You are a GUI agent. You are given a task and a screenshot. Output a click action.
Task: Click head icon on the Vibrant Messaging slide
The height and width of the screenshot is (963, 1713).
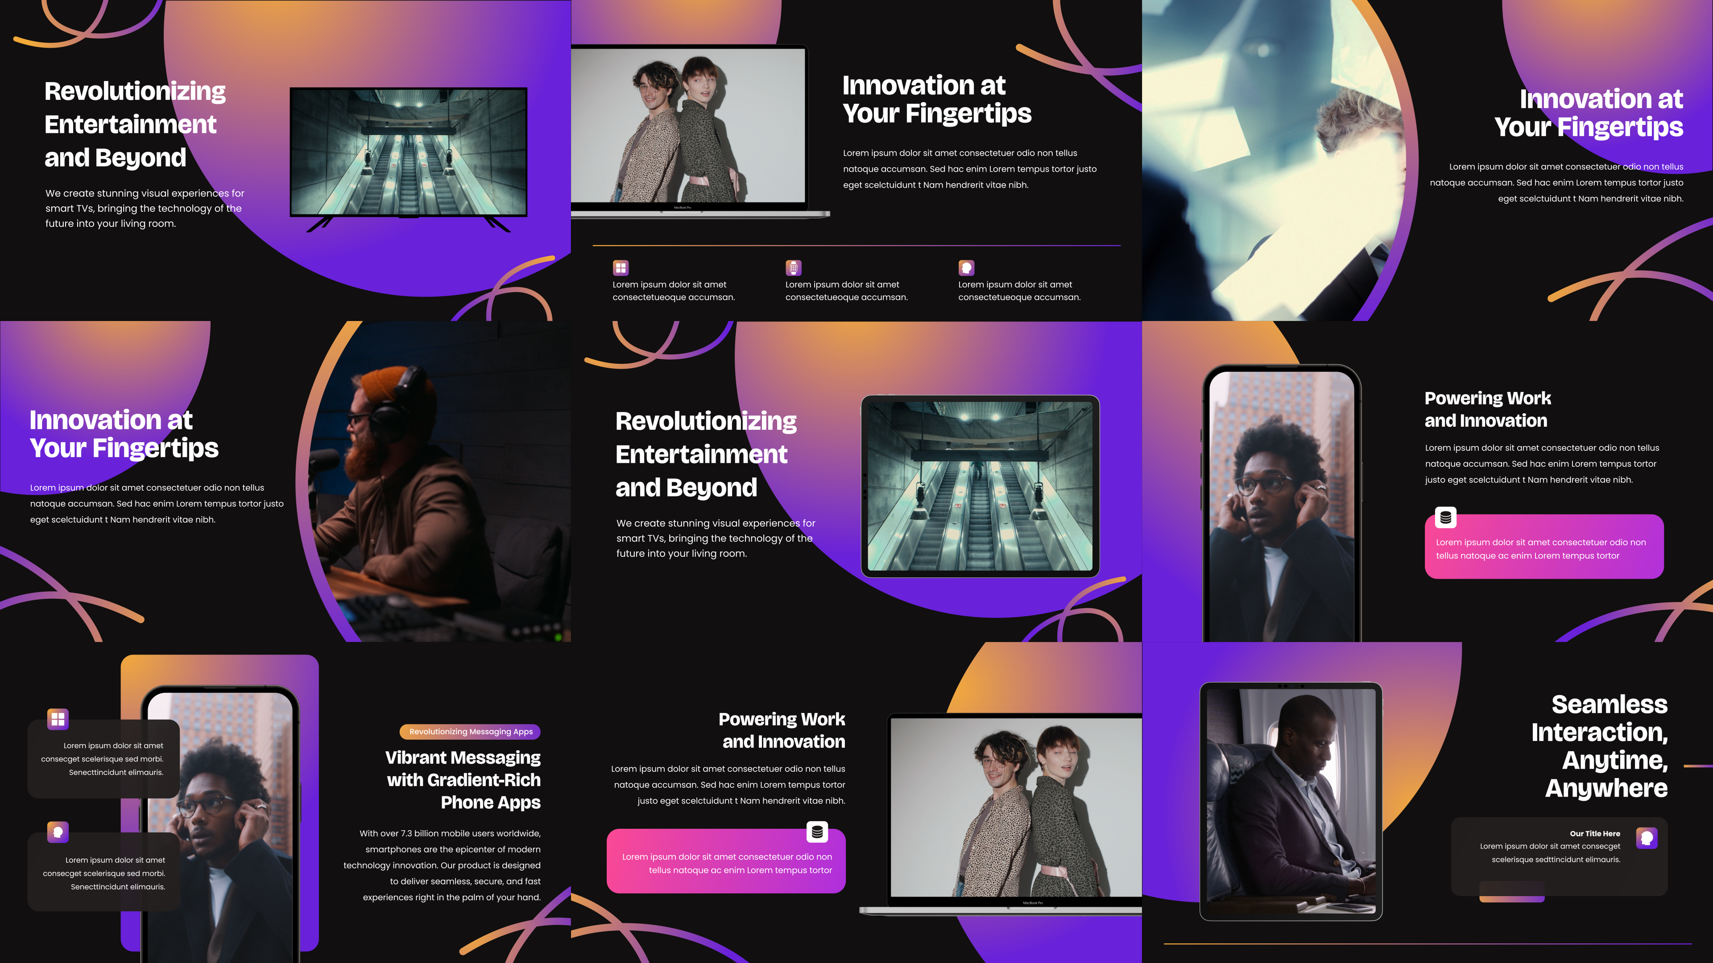(58, 831)
